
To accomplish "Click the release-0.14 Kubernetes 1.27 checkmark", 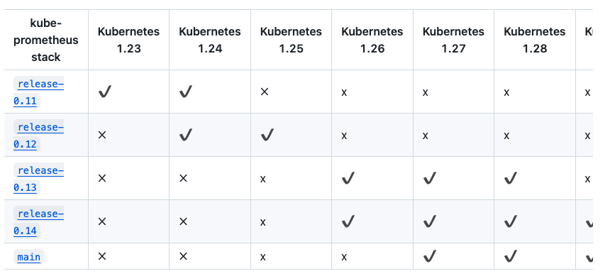I will click(429, 221).
